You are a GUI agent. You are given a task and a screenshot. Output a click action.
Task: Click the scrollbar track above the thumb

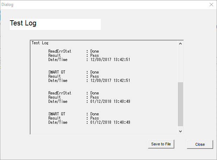[180, 64]
